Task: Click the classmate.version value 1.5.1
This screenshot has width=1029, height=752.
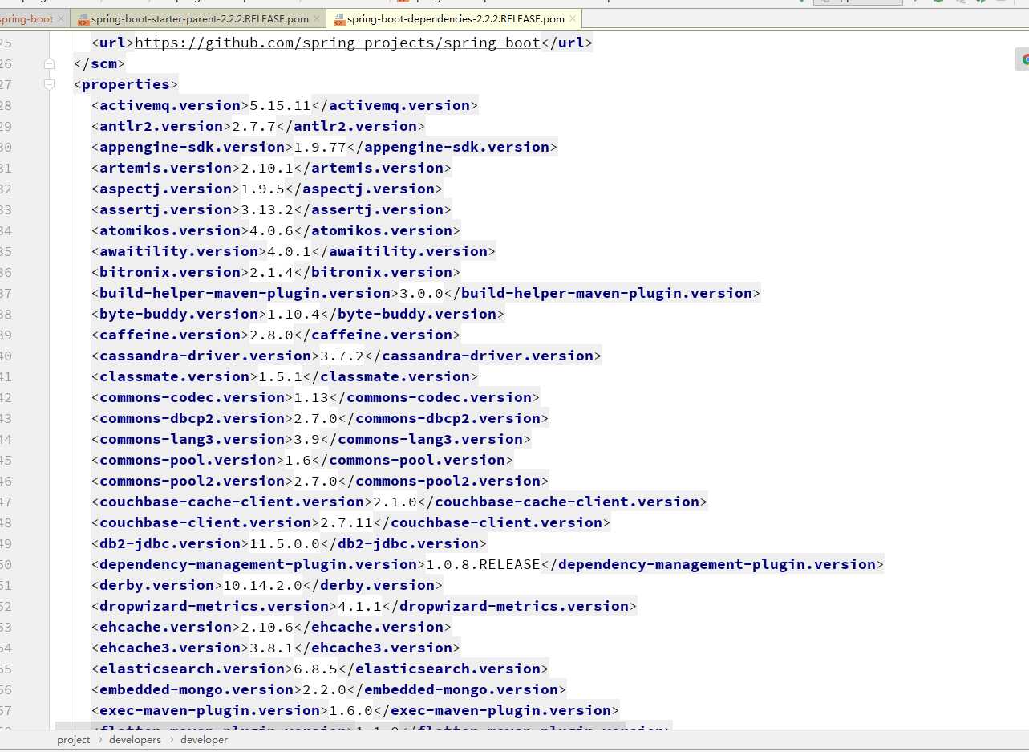Action: click(280, 376)
